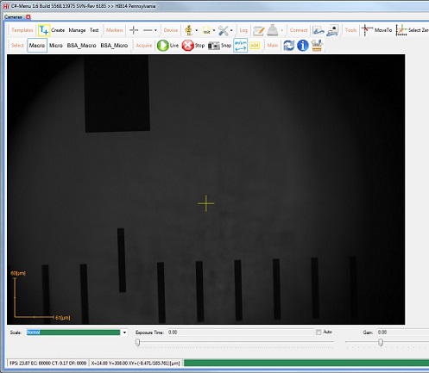Click the 61[µm] horizontal scale label
429x373 pixels.
(x=63, y=318)
